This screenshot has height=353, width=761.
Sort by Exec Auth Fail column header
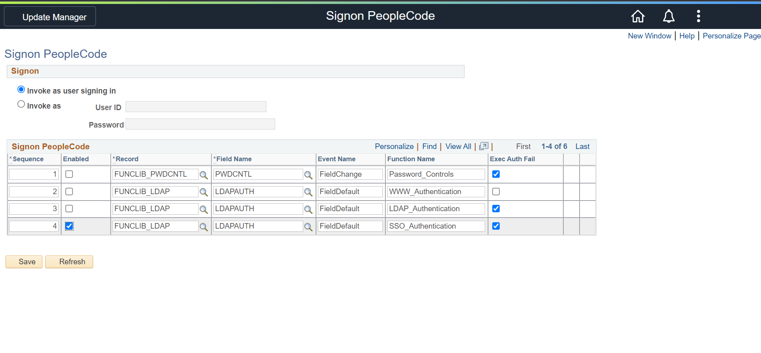click(512, 159)
